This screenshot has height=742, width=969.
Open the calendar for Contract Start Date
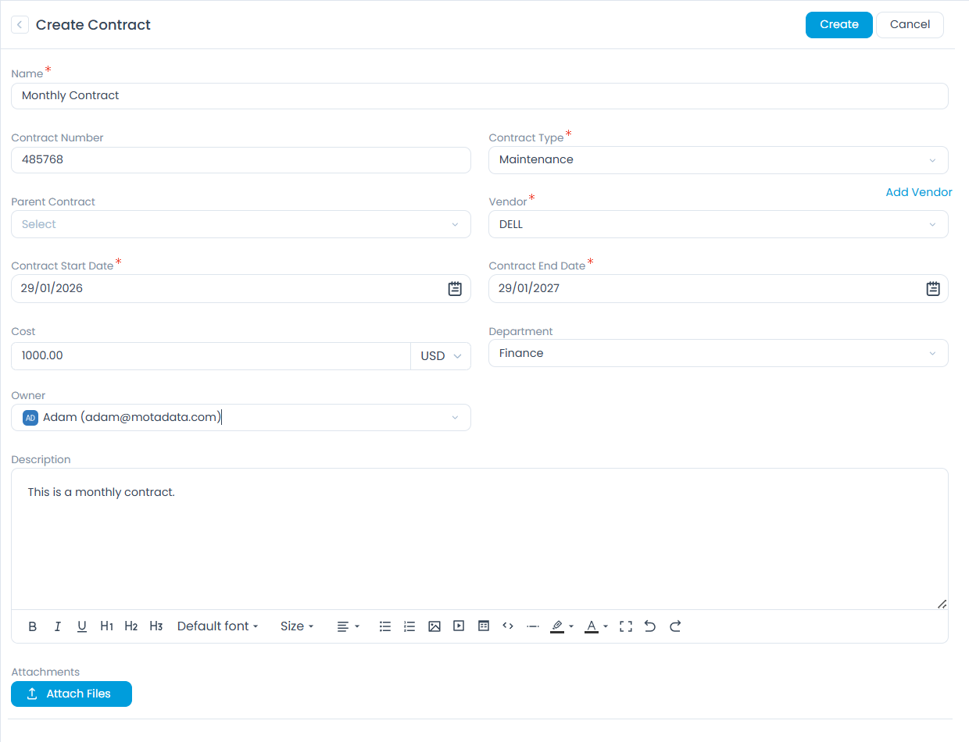tap(455, 288)
